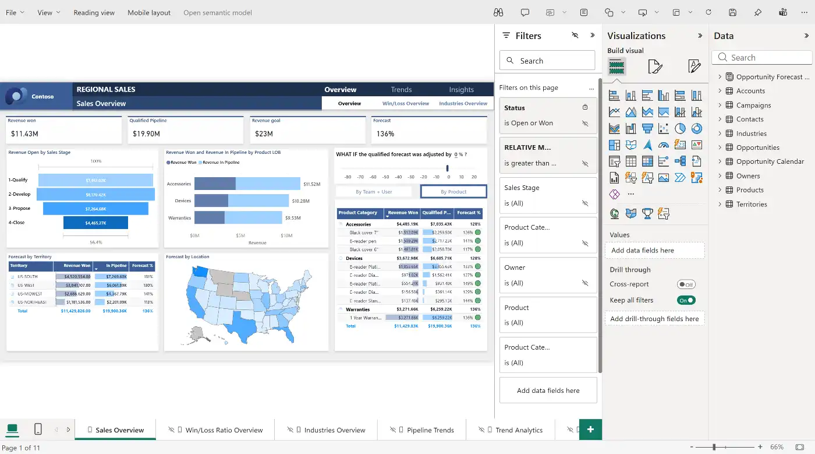Click the Shapes icon in top toolbar
This screenshot has width=815, height=454.
pos(610,12)
